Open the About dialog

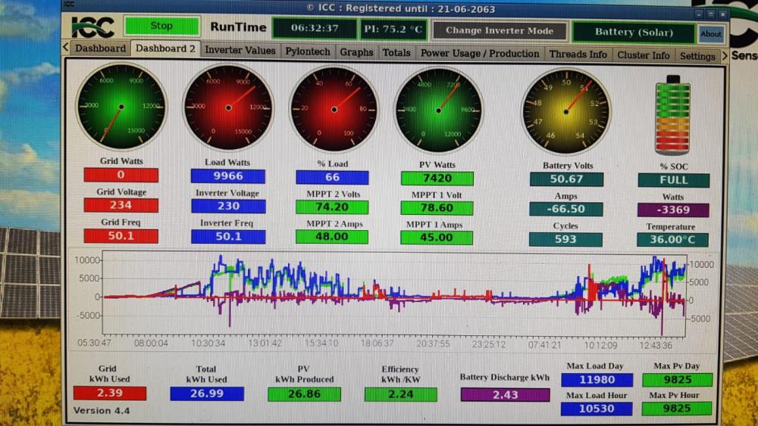[711, 34]
